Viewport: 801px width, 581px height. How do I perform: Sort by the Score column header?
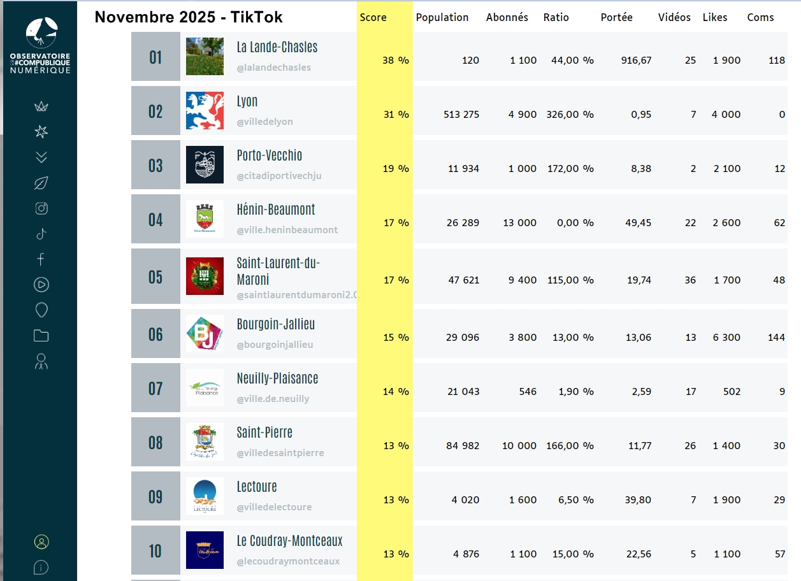click(x=373, y=18)
